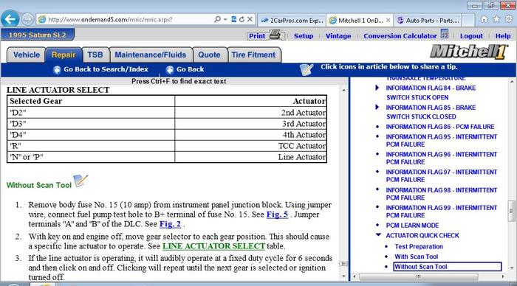Click the 1995 Saturn SL2 vehicle button
Viewport: 517px width, 286px height.
tap(38, 35)
